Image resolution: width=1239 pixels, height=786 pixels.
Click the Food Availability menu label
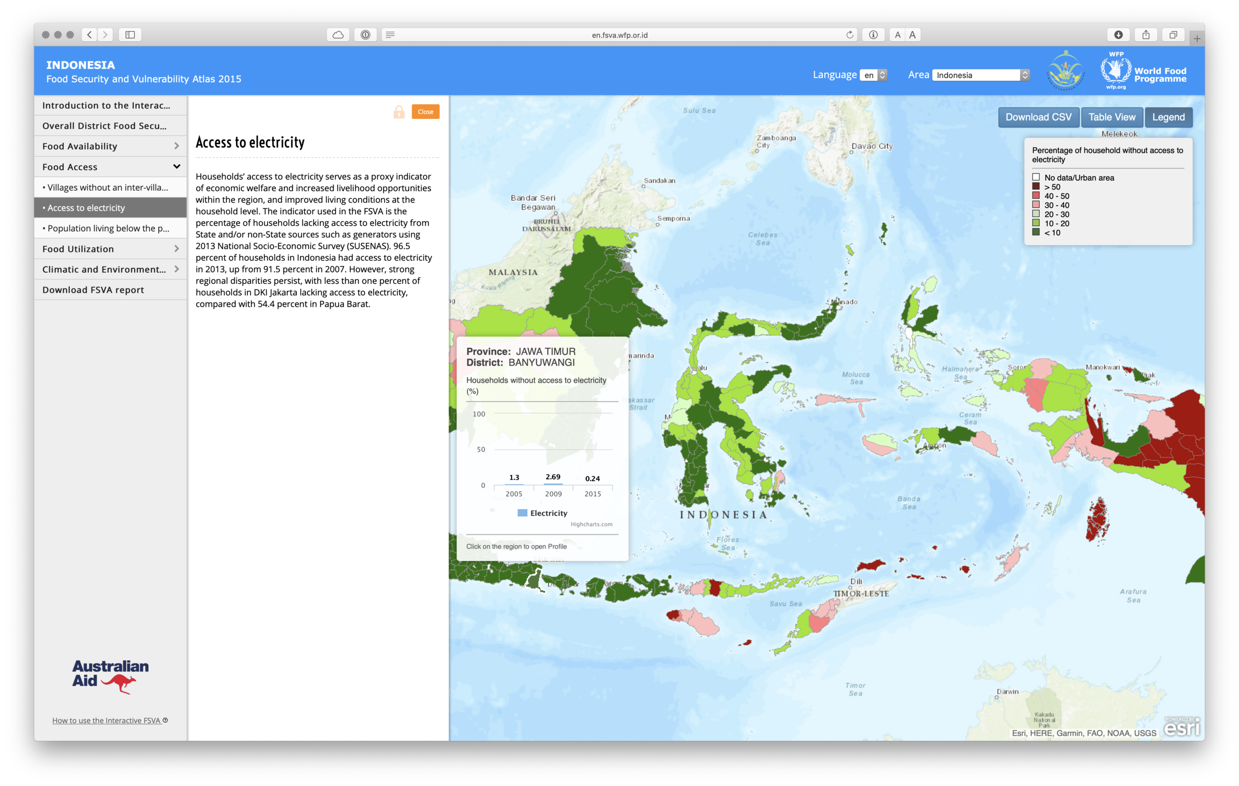pyautogui.click(x=80, y=146)
